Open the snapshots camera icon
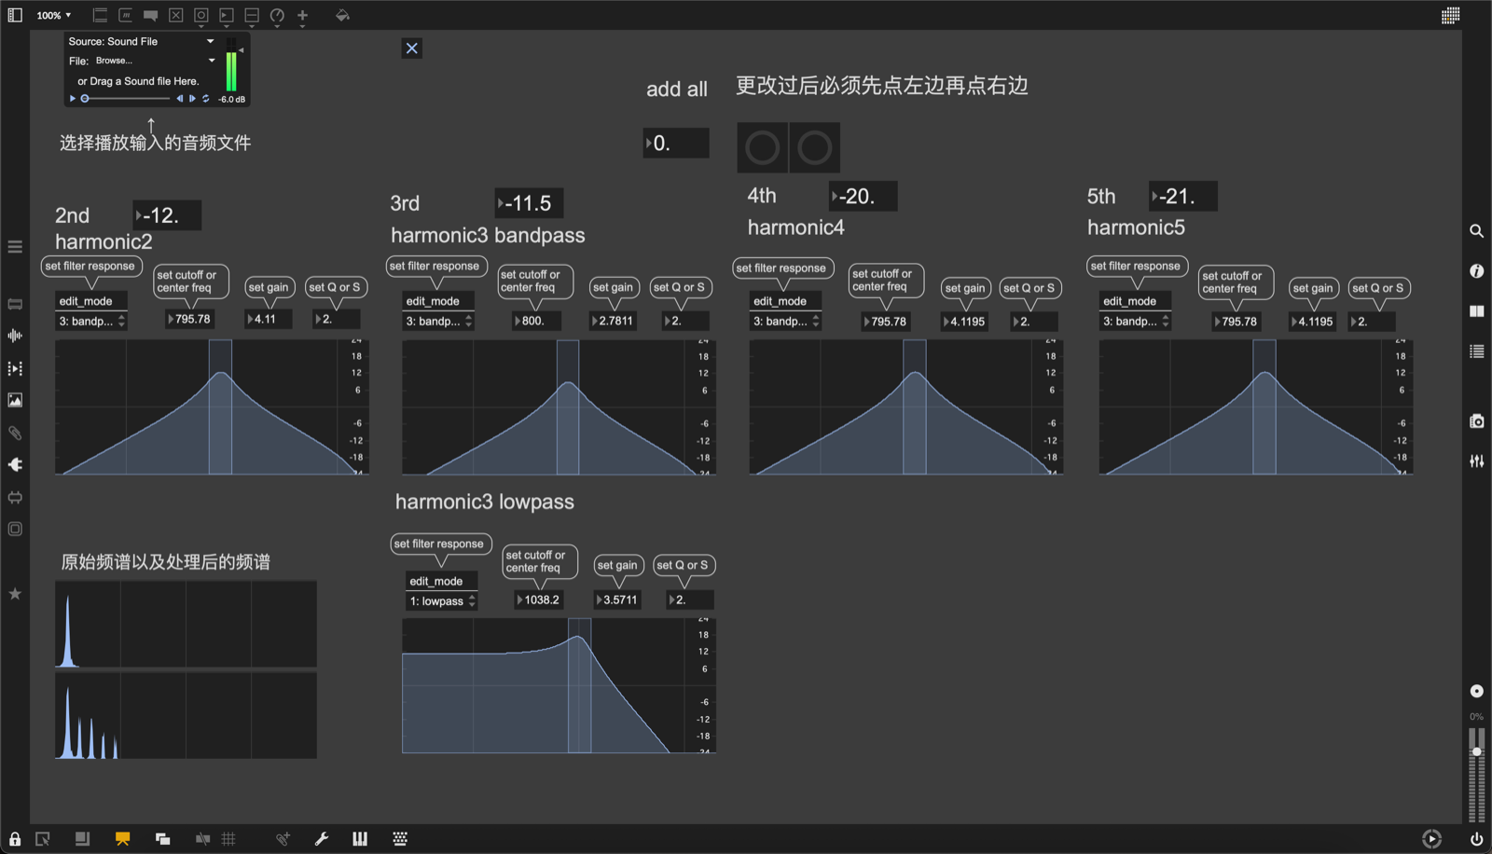This screenshot has width=1492, height=854. [1476, 421]
